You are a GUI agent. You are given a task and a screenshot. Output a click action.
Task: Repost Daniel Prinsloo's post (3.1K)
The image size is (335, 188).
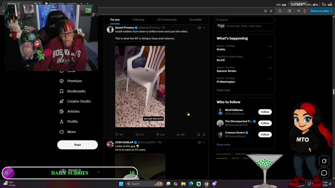point(139,134)
